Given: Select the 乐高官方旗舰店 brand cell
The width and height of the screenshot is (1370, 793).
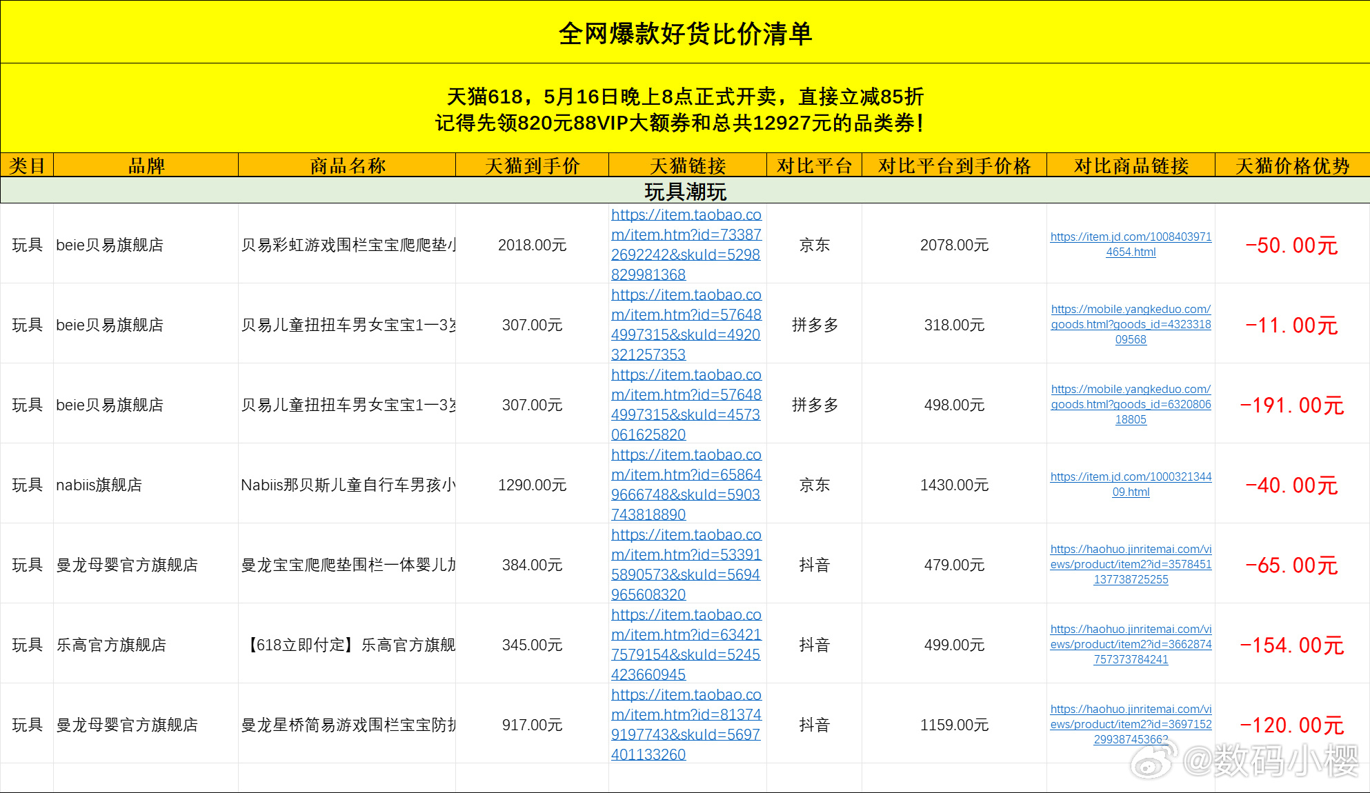Looking at the screenshot, I should [x=146, y=645].
